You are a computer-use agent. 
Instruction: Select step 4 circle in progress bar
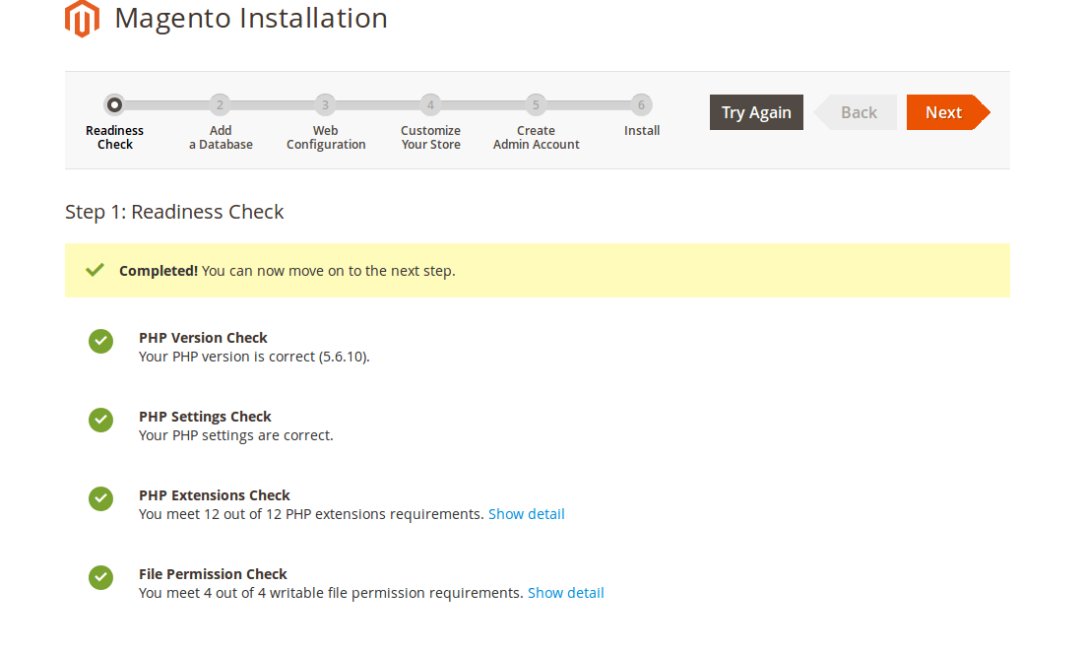(x=430, y=104)
